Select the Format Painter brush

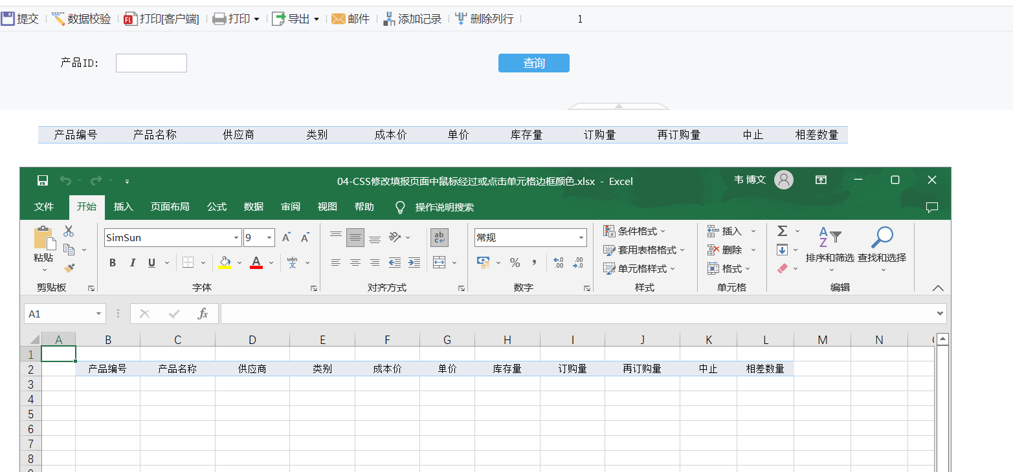[x=69, y=267]
